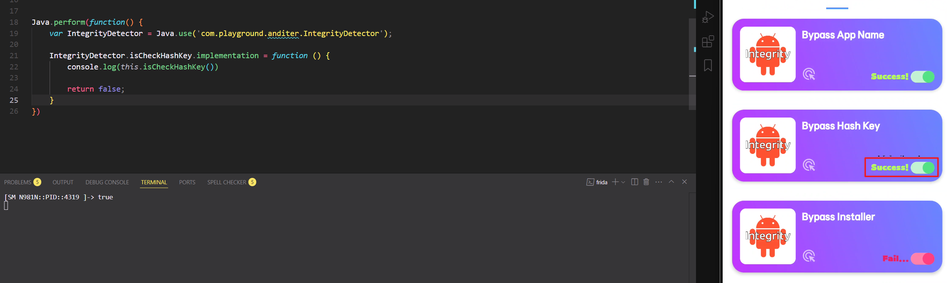Add a new terminal with the plus
The image size is (947, 283).
click(x=615, y=182)
